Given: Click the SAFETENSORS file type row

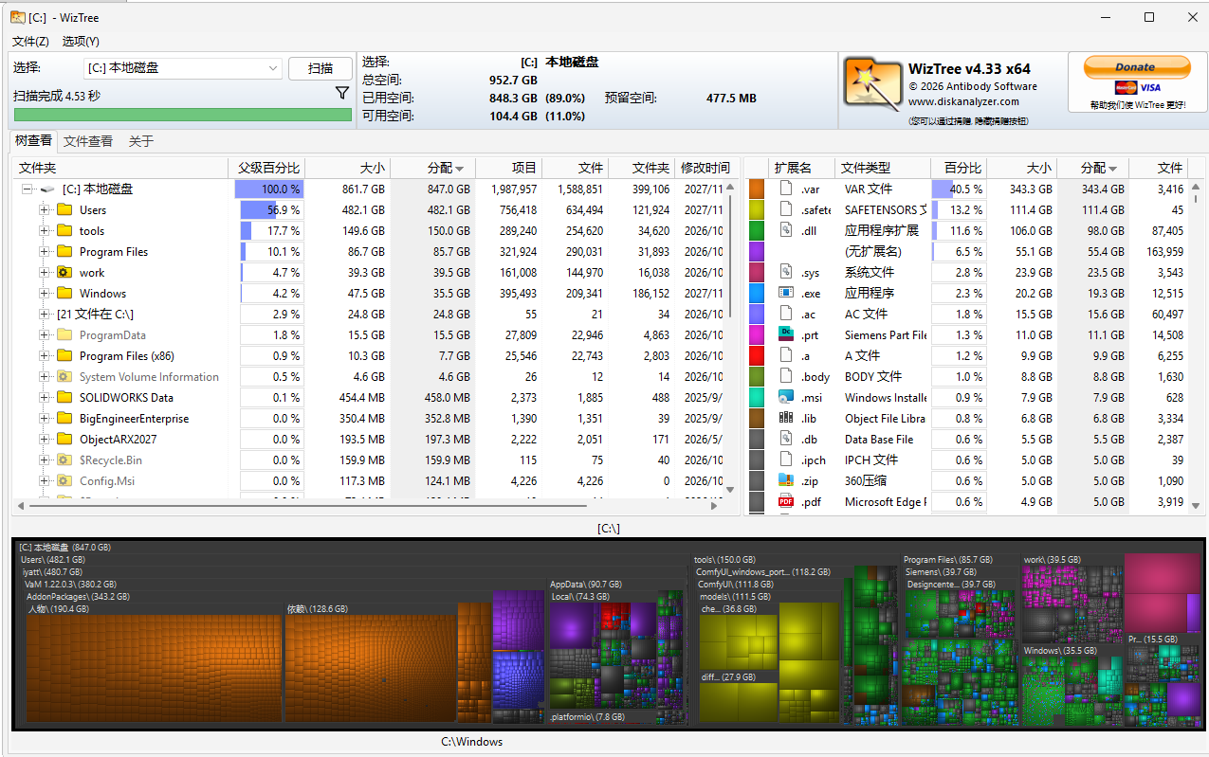Looking at the screenshot, I should click(967, 209).
